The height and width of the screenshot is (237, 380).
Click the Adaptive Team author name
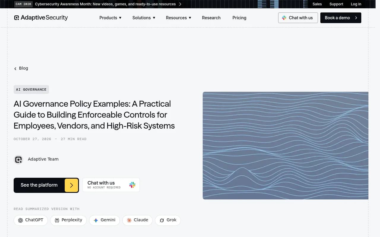pyautogui.click(x=43, y=159)
